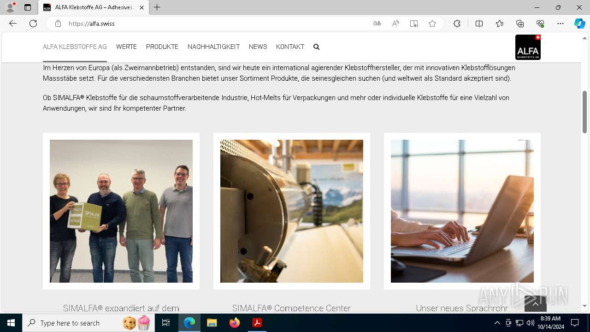The height and width of the screenshot is (332, 590).
Task: Open a new tab with plus button
Action: tap(157, 7)
